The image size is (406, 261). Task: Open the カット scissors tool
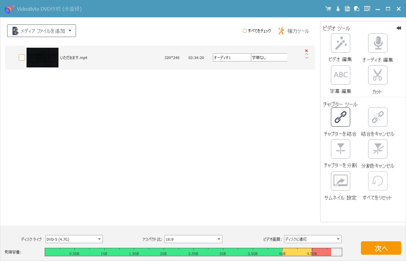tap(378, 75)
